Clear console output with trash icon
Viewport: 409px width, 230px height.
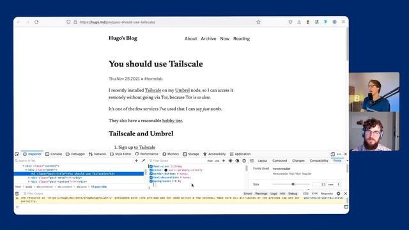pyautogui.click(x=17, y=194)
